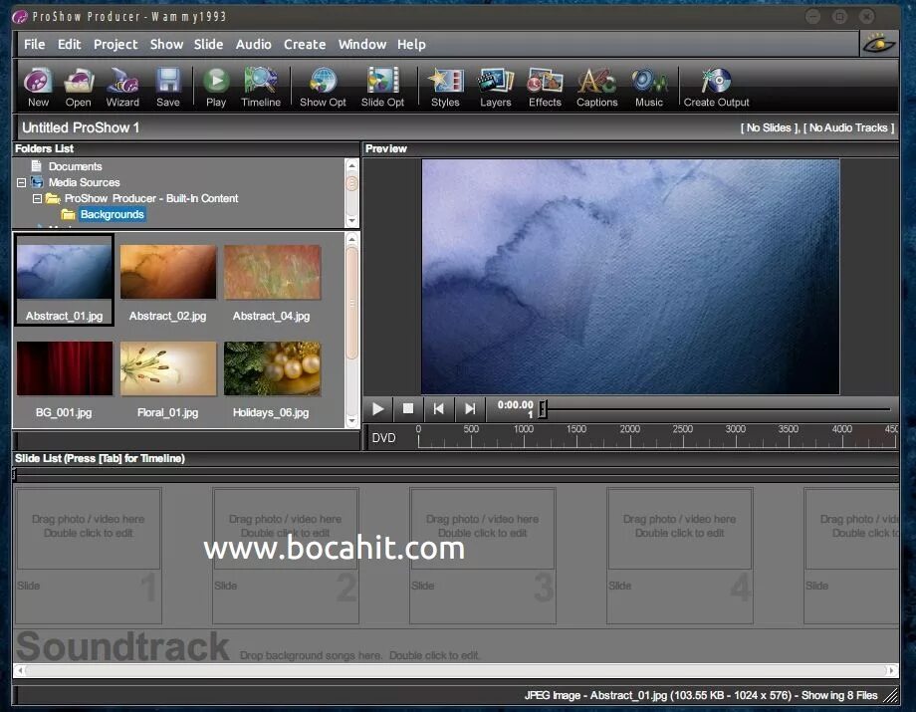Viewport: 916px width, 712px height.
Task: Click the New show button
Action: [x=37, y=87]
